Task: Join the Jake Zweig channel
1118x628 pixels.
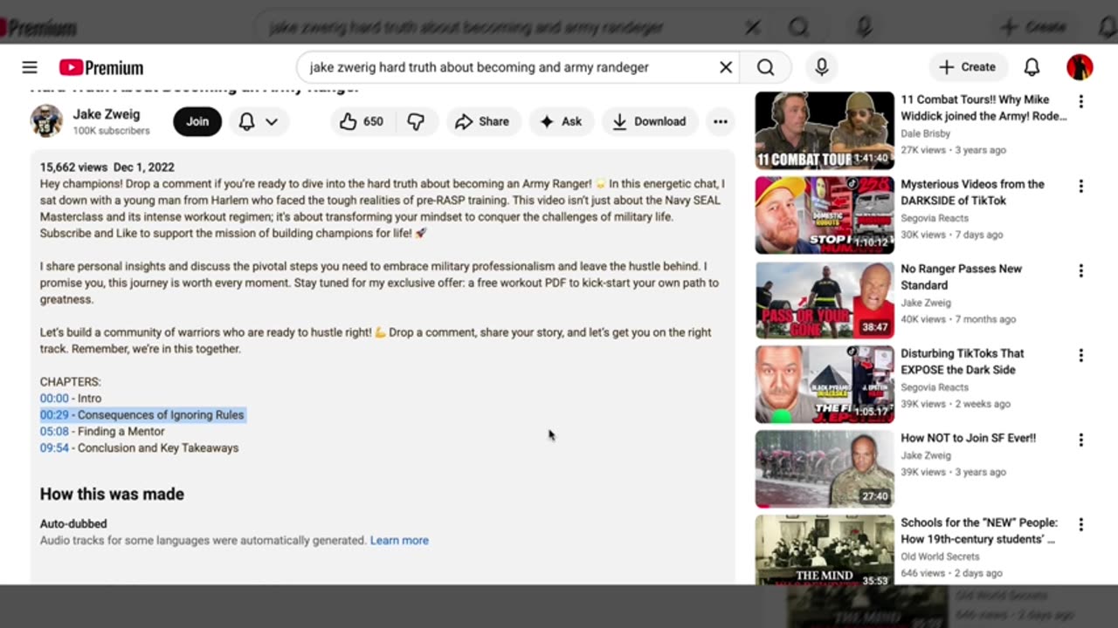Action: tap(197, 121)
